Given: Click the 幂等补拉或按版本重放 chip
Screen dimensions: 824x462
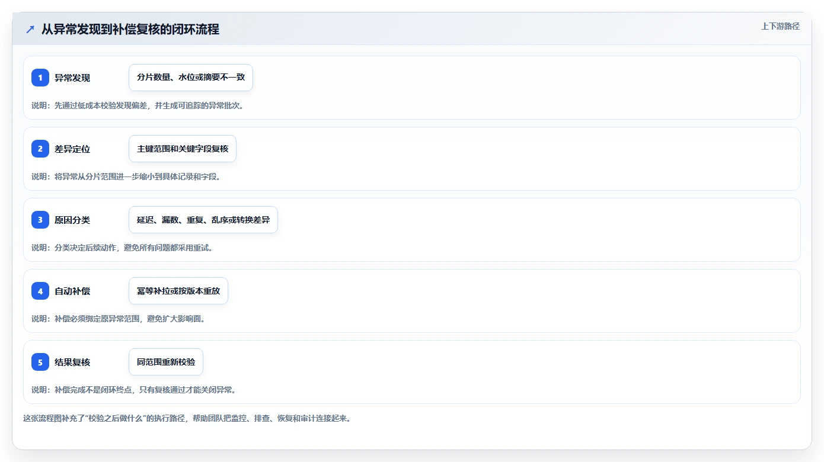Looking at the screenshot, I should [178, 291].
